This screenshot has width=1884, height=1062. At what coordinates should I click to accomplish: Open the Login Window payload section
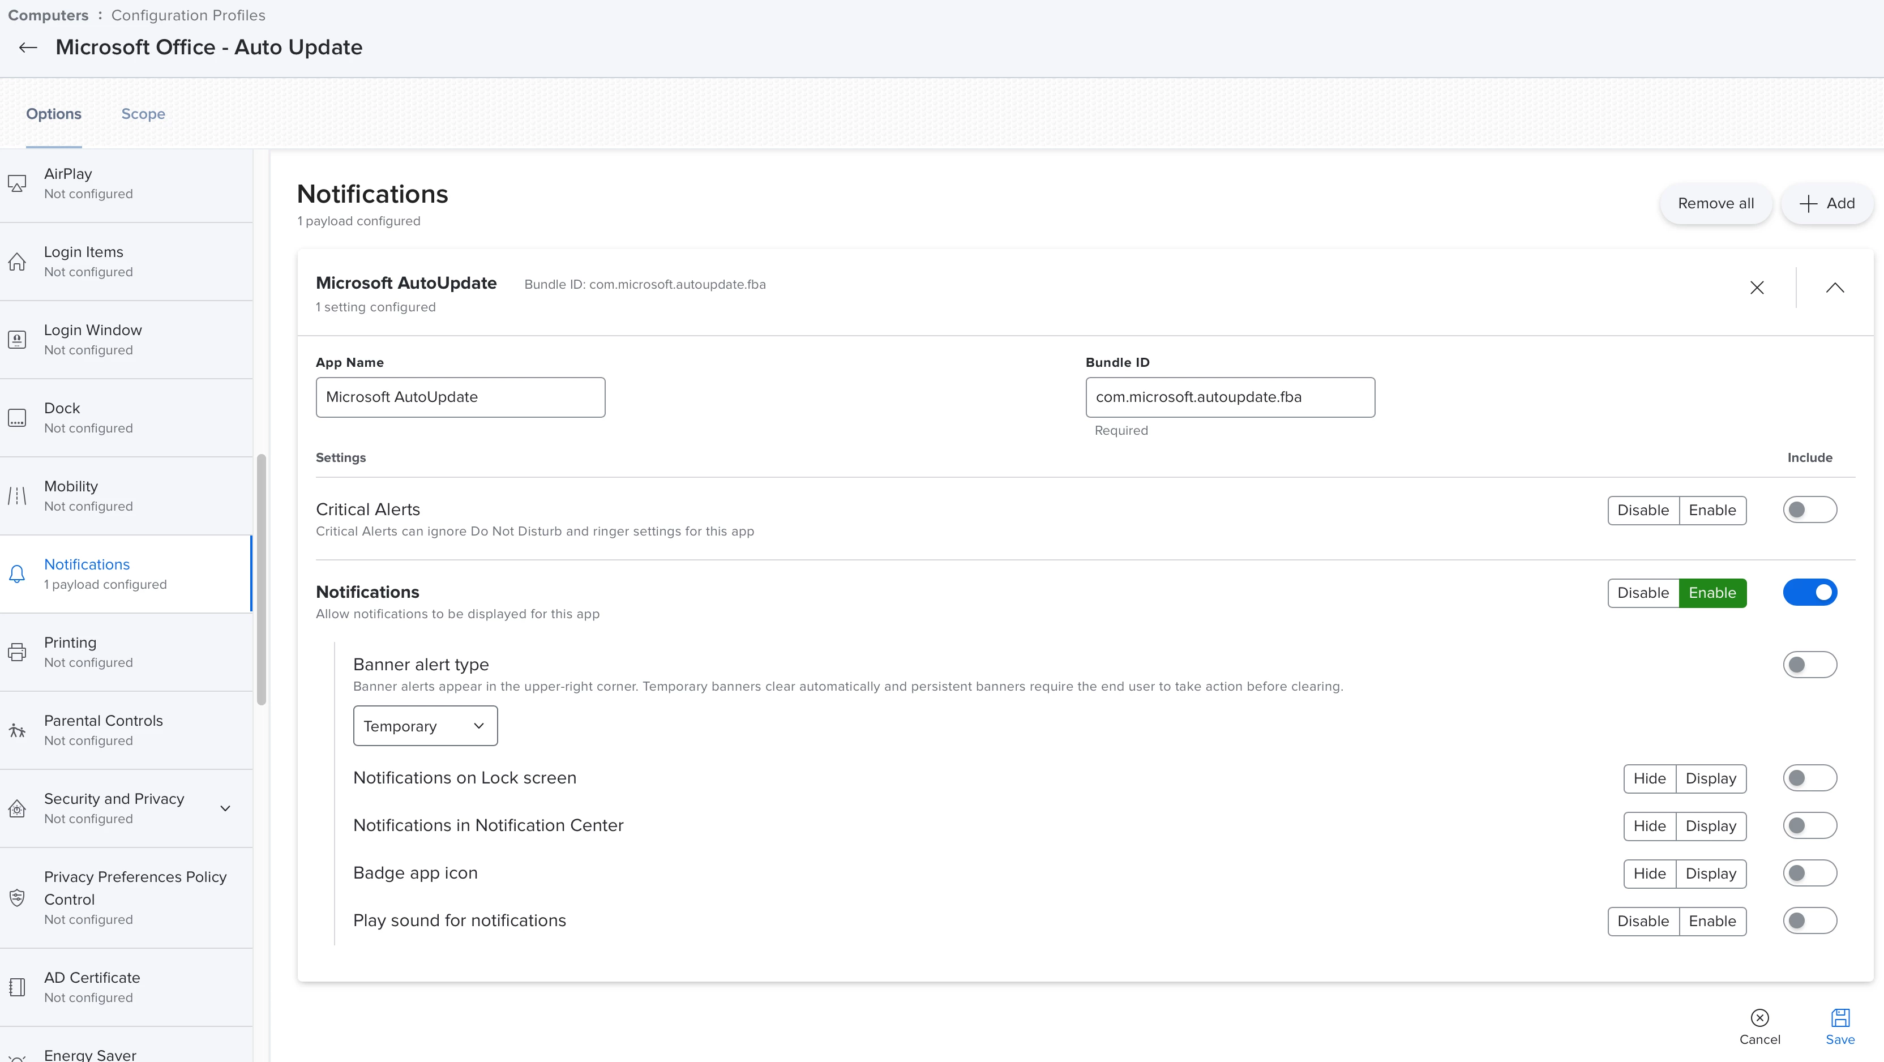point(127,340)
